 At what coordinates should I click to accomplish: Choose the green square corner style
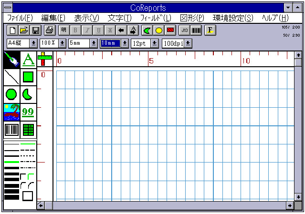31,176
